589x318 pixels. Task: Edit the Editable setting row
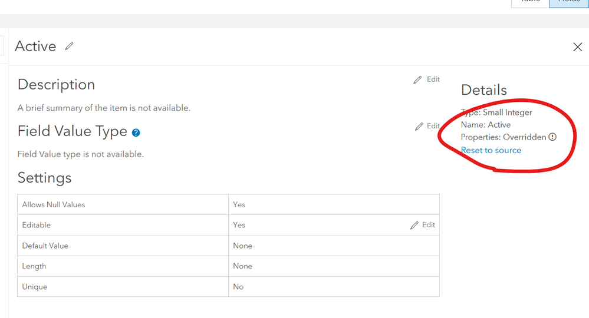(423, 225)
